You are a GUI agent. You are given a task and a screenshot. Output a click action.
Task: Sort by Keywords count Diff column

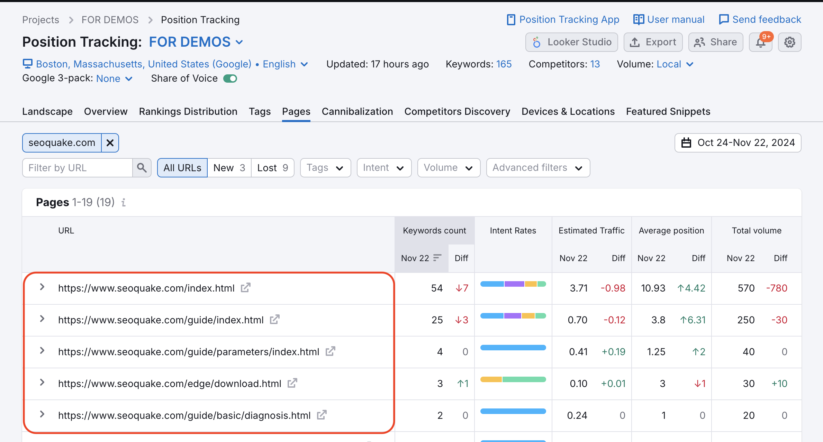point(461,258)
